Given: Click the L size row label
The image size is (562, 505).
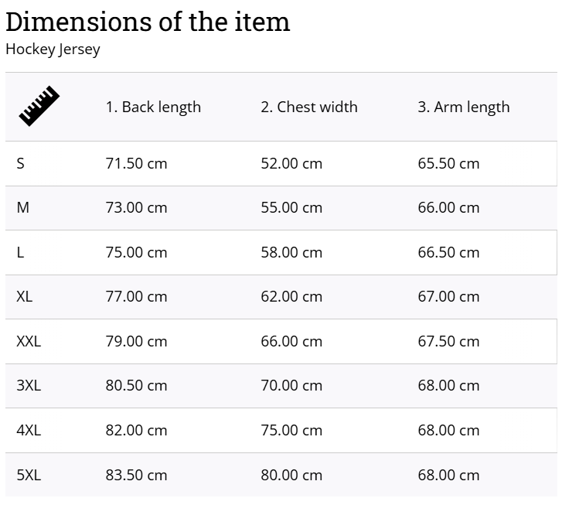Looking at the screenshot, I should pyautogui.click(x=20, y=252).
